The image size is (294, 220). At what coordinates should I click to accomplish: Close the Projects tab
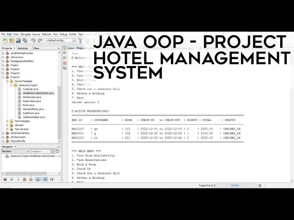(14, 48)
